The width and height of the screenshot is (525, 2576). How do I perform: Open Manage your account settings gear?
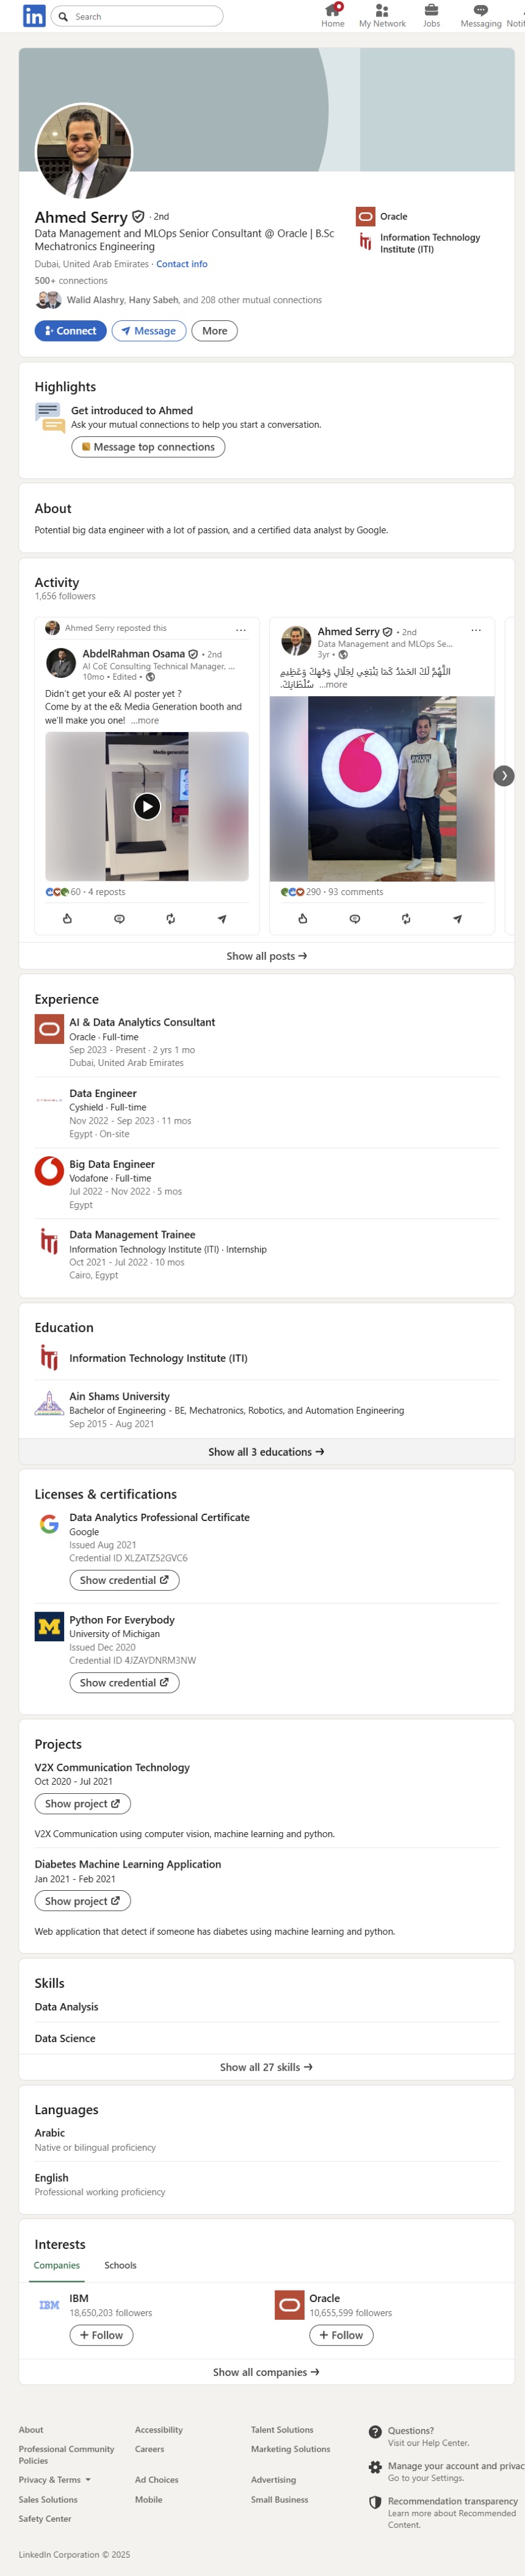click(x=375, y=2468)
